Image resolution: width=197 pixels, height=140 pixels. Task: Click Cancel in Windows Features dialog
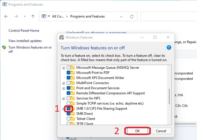coord(161,131)
